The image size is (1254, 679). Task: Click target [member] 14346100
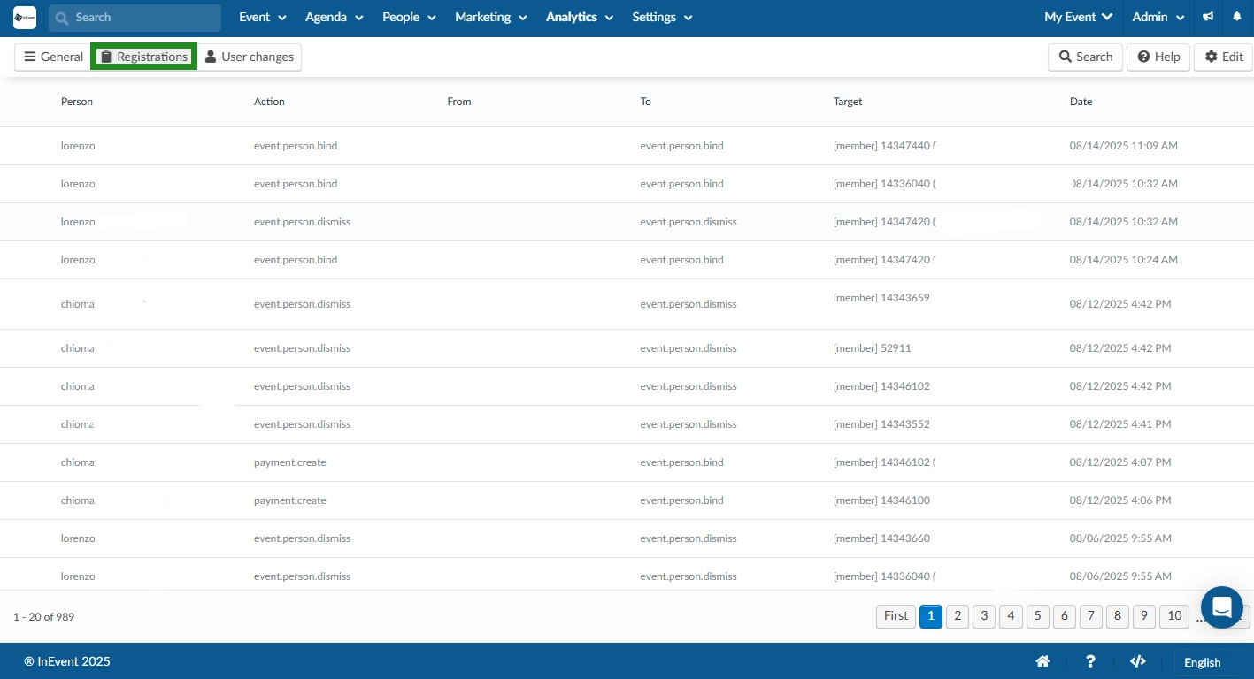click(x=881, y=500)
